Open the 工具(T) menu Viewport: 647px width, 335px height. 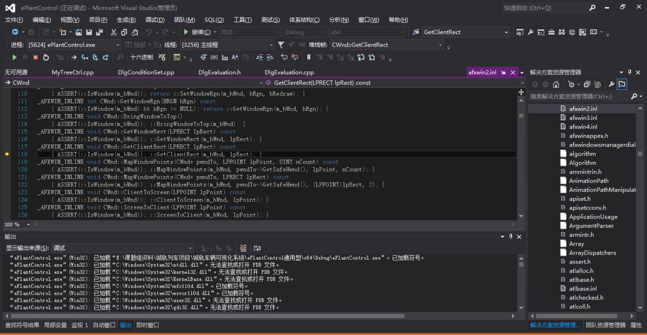click(x=243, y=20)
